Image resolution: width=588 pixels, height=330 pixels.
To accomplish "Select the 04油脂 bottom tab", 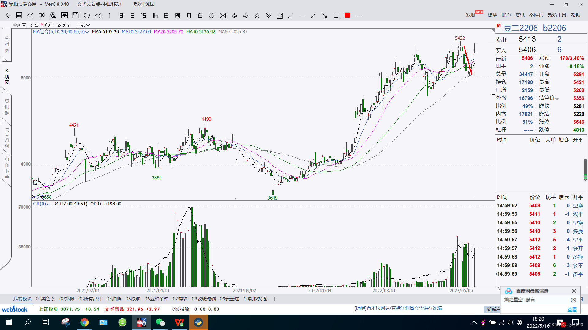I will [x=114, y=299].
